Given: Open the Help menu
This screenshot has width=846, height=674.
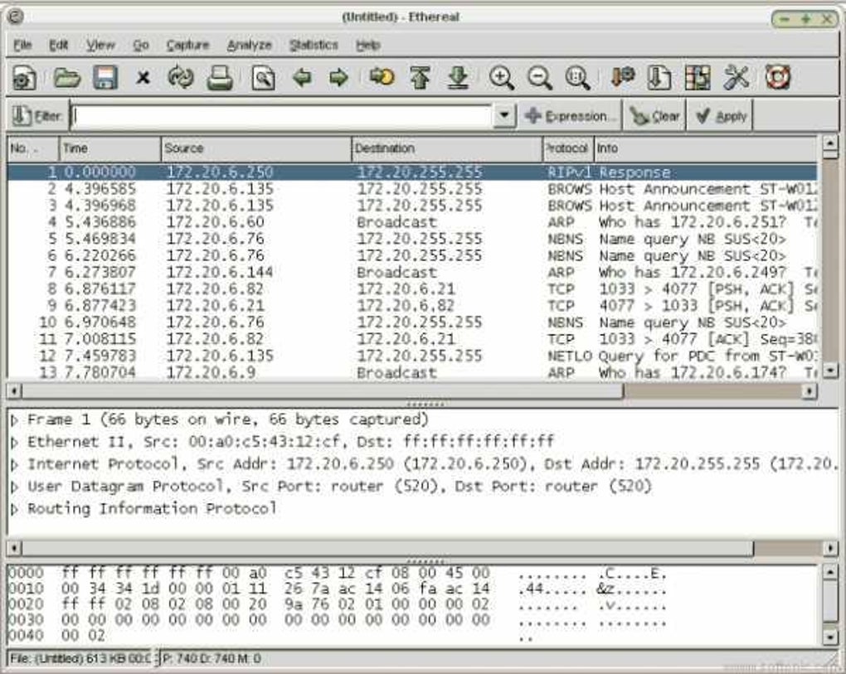Looking at the screenshot, I should pos(368,46).
